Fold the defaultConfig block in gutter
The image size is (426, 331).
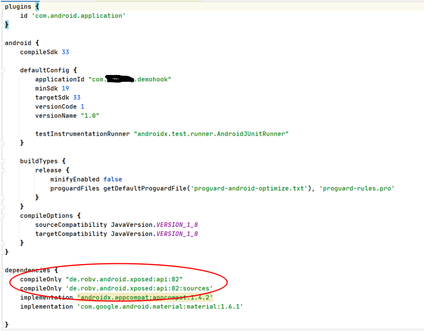click(x=2, y=70)
